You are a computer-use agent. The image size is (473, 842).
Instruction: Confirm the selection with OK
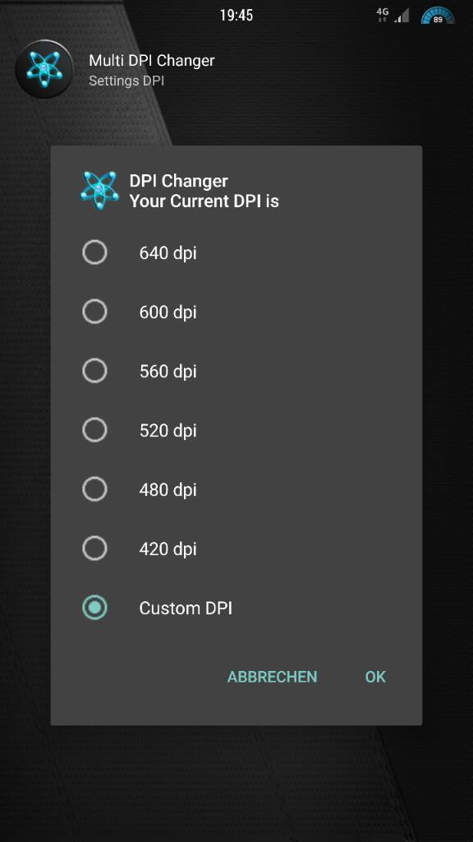pos(375,677)
